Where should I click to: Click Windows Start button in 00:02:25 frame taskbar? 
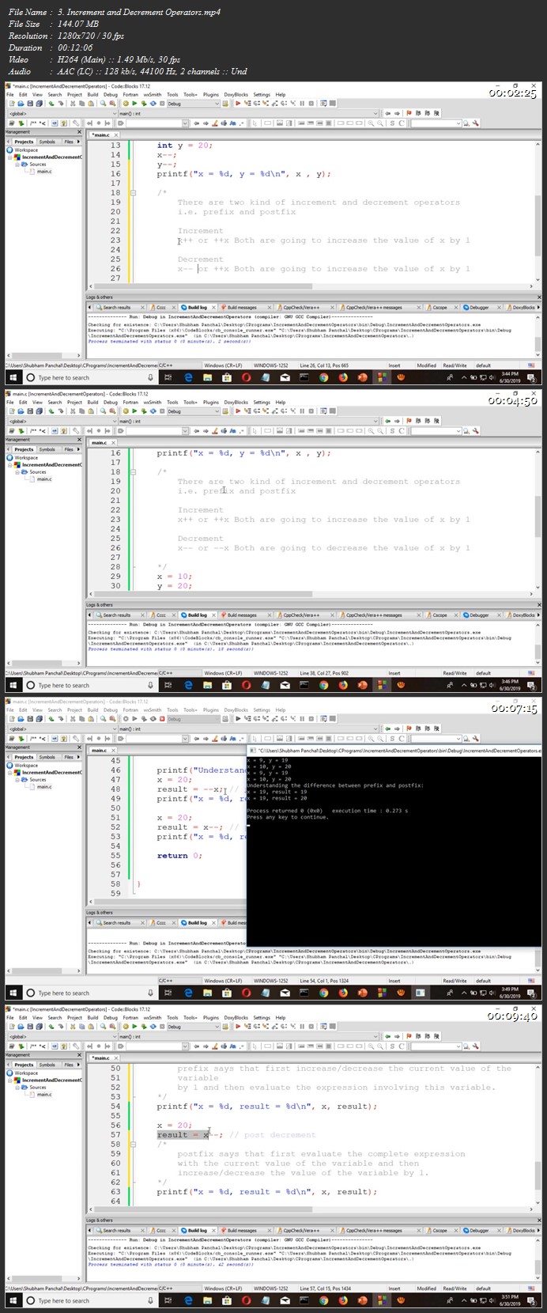pos(13,377)
